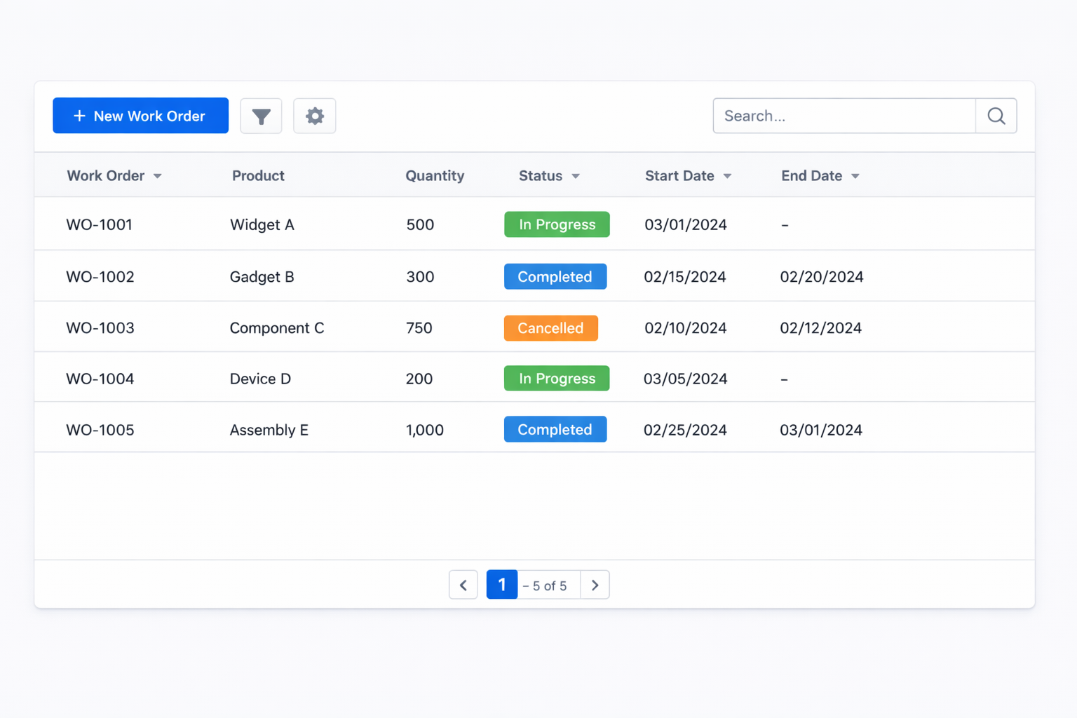The height and width of the screenshot is (718, 1077).
Task: Click the magnifying glass search icon
Action: 996,116
